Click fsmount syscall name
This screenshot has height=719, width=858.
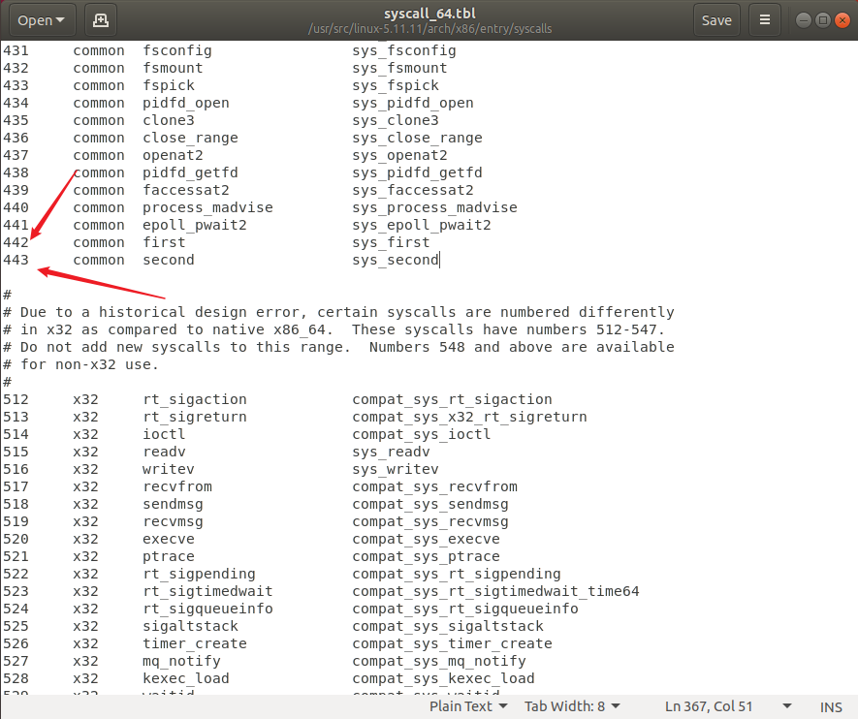coord(173,68)
